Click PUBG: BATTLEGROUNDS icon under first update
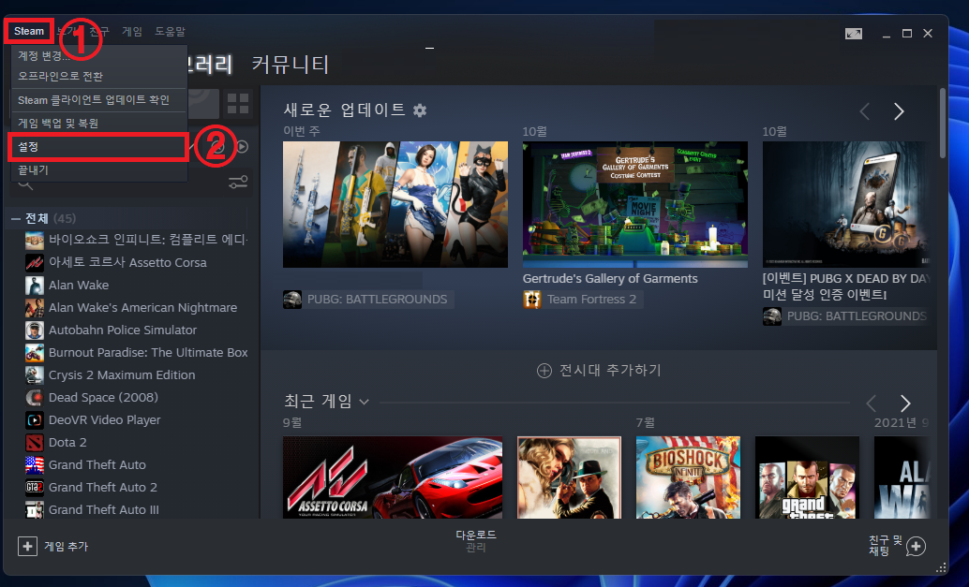This screenshot has height=587, width=969. (x=292, y=300)
